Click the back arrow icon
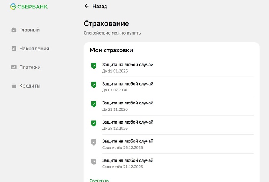Screen dimensions: 269x182 (86, 6)
